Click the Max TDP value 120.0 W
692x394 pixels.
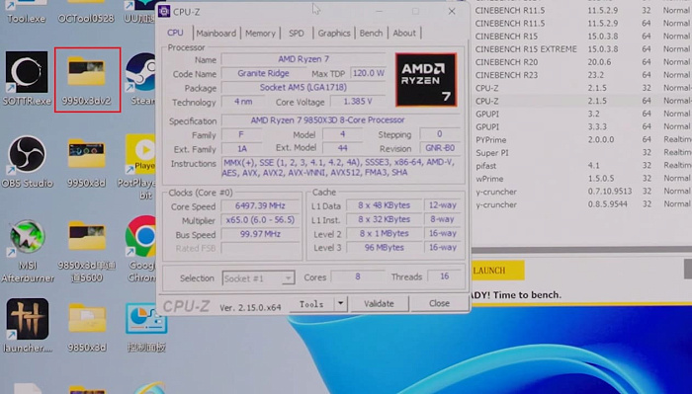click(368, 73)
